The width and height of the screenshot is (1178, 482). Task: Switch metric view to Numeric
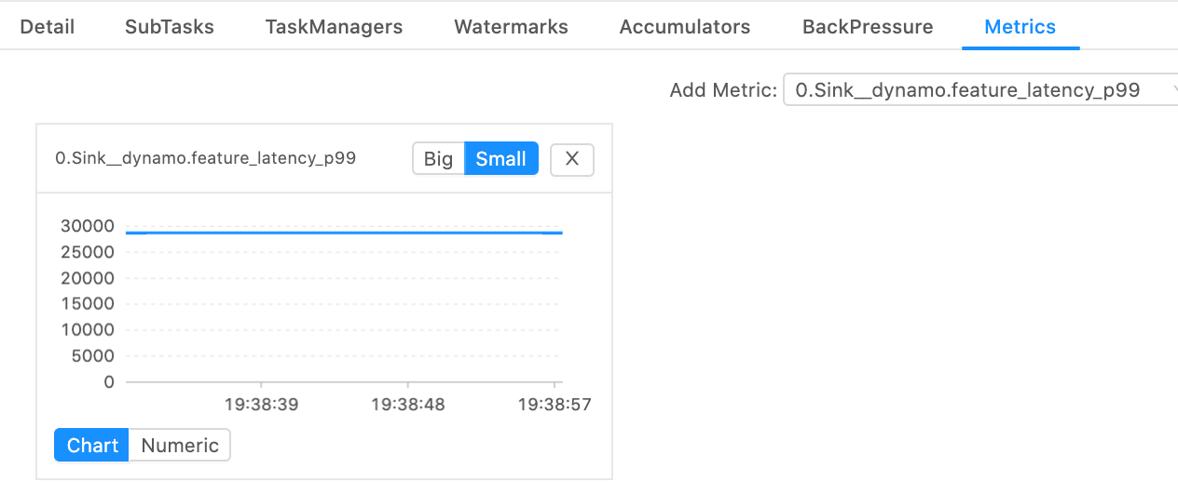pos(180,446)
